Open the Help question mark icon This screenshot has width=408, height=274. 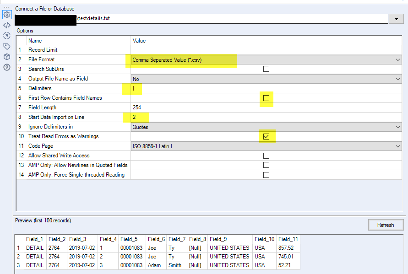tap(7, 67)
